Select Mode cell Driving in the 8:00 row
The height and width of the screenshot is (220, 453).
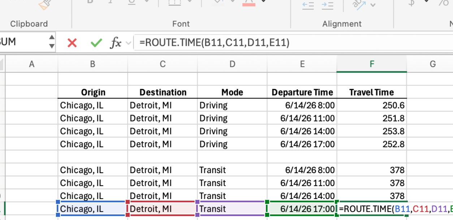[x=232, y=105]
